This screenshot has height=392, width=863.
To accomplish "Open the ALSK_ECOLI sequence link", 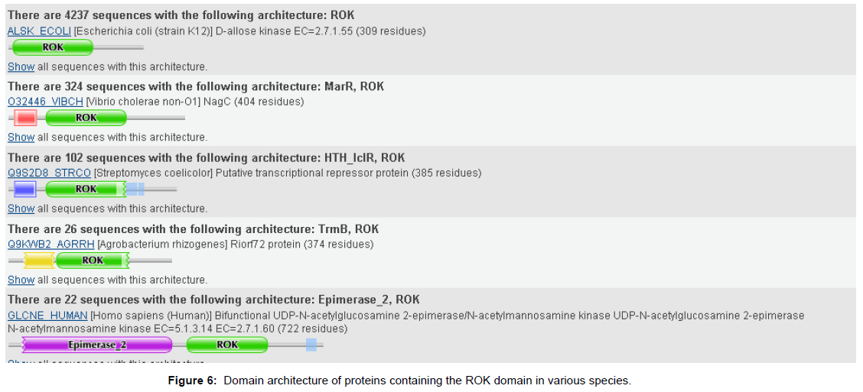I will [38, 31].
